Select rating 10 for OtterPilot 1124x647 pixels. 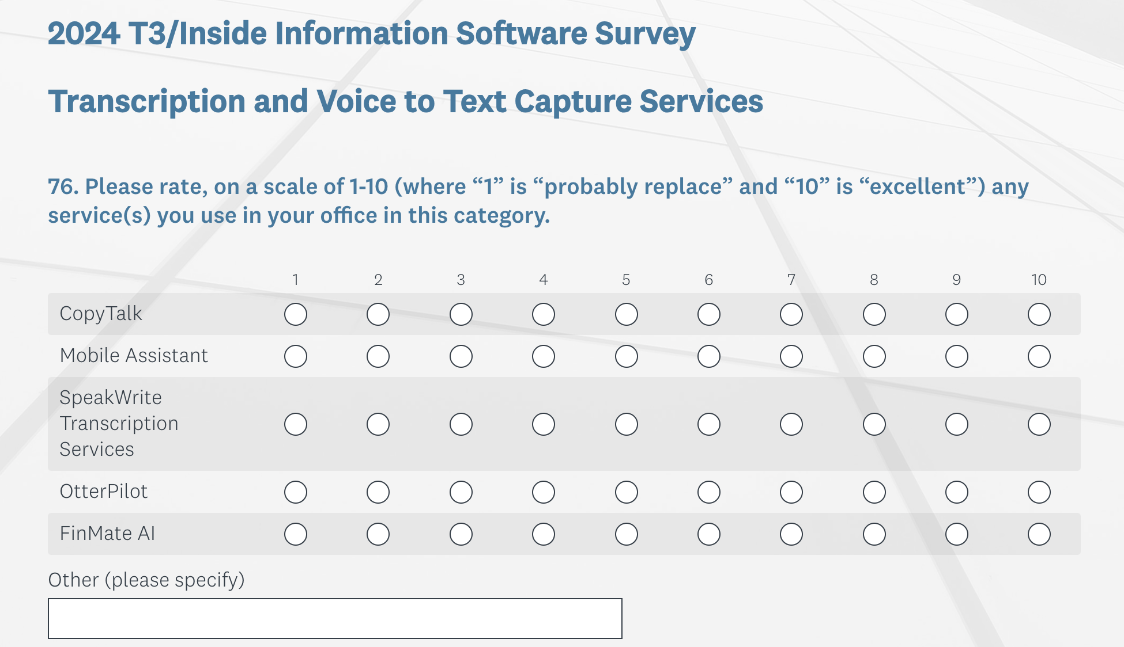pos(1039,492)
